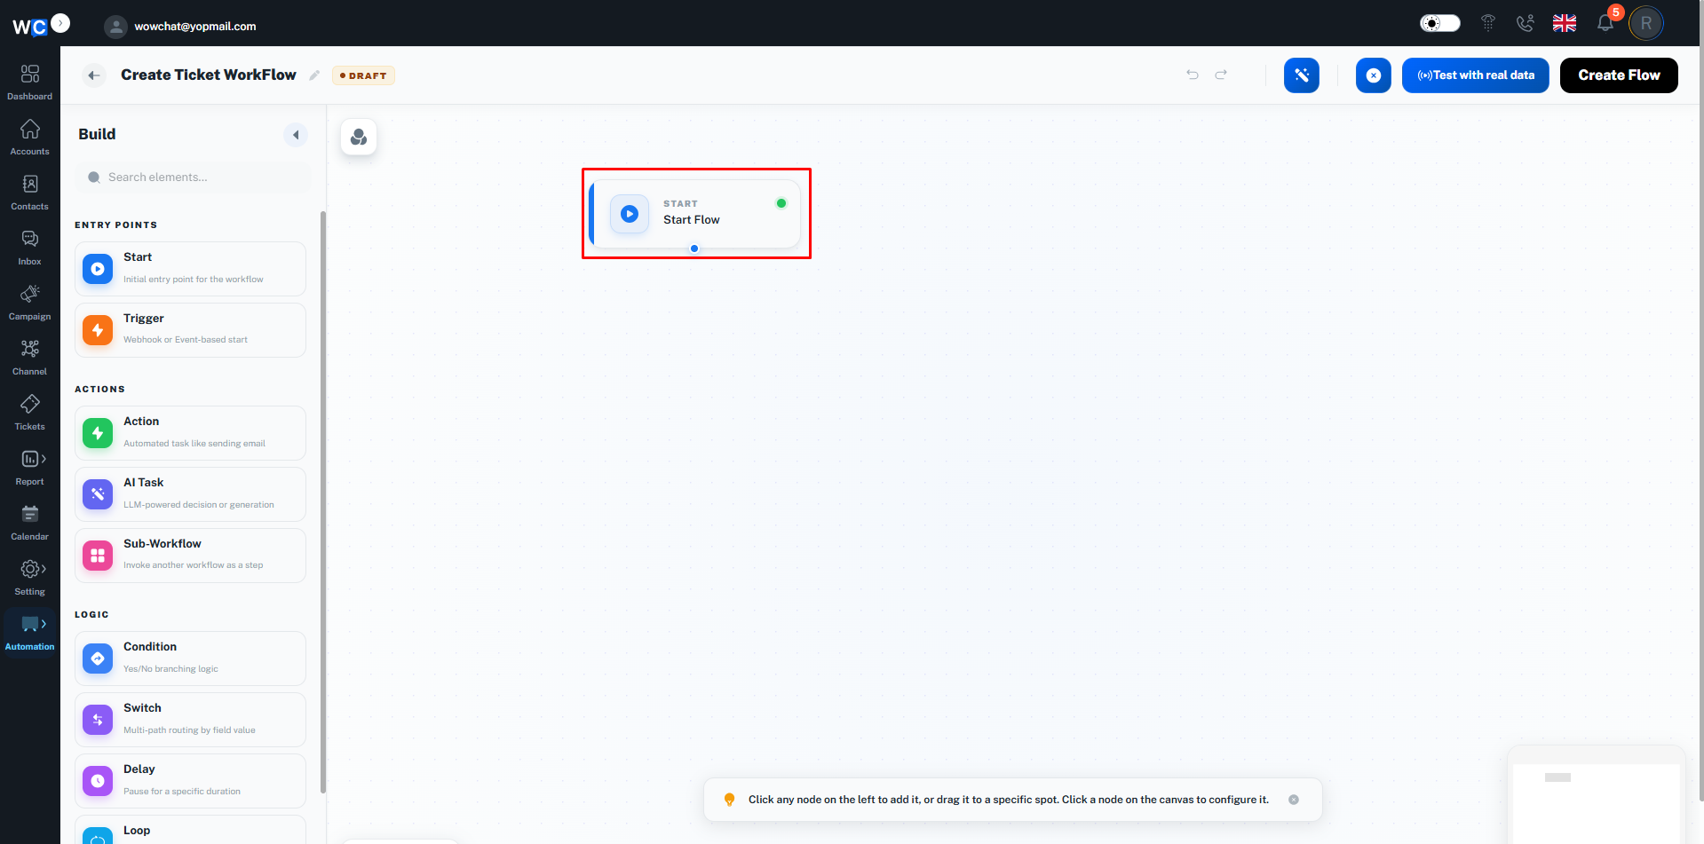This screenshot has width=1704, height=844.
Task: Click the ENTRY POINTS section heading
Action: pos(116,225)
